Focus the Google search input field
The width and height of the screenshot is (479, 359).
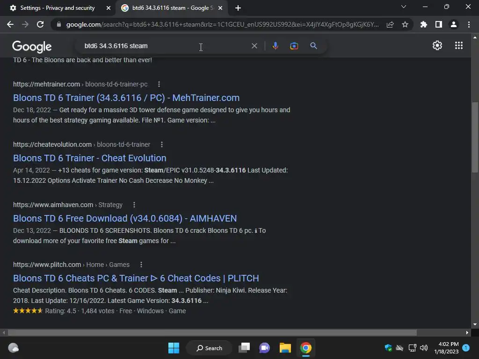[165, 46]
